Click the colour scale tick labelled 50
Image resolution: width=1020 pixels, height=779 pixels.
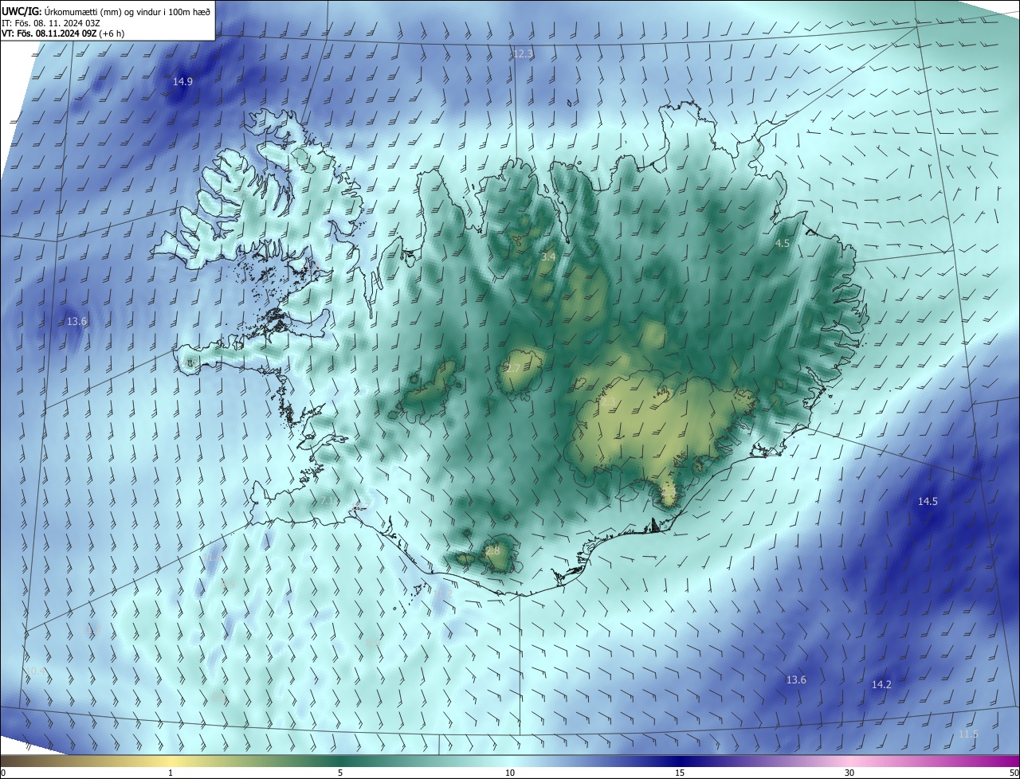pos(1014,773)
